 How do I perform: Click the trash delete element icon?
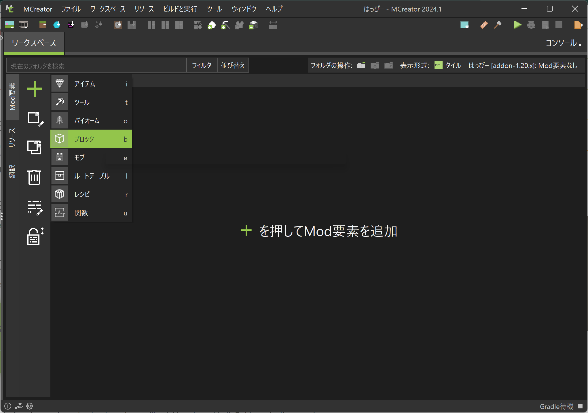34,177
